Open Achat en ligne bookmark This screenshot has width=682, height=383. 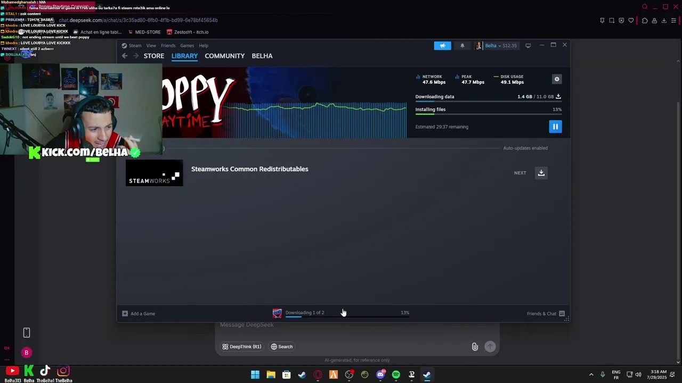96,32
